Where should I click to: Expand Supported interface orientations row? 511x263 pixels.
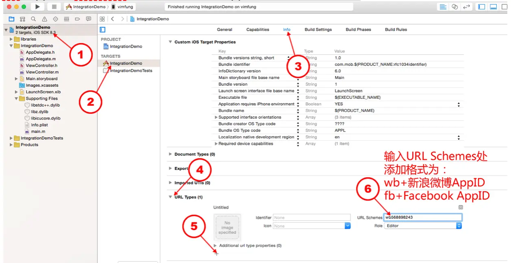pyautogui.click(x=216, y=117)
